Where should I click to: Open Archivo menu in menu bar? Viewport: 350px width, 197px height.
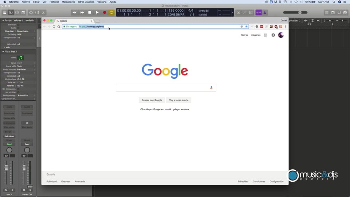(26, 2)
